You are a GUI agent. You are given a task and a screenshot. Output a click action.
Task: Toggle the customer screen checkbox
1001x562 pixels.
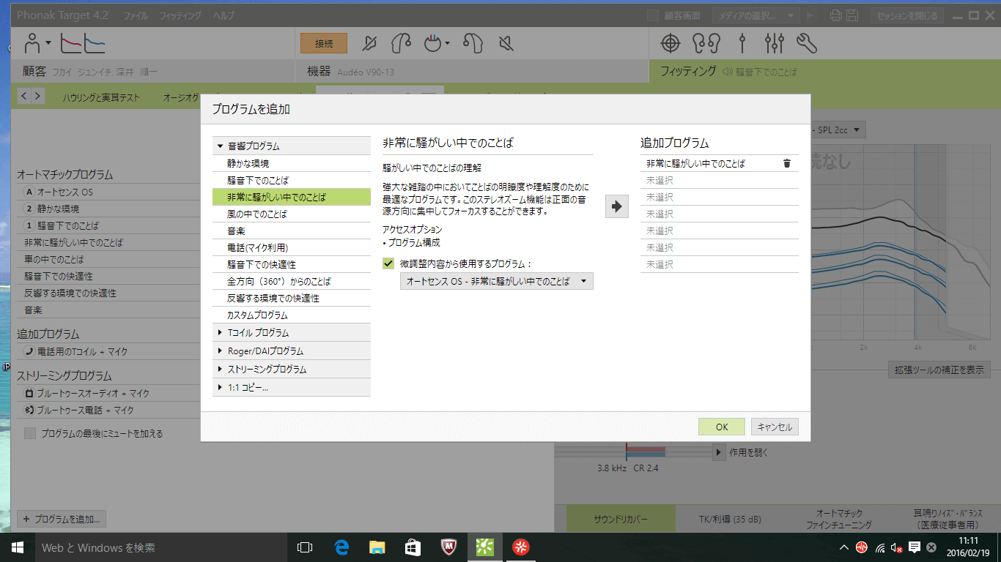[653, 15]
